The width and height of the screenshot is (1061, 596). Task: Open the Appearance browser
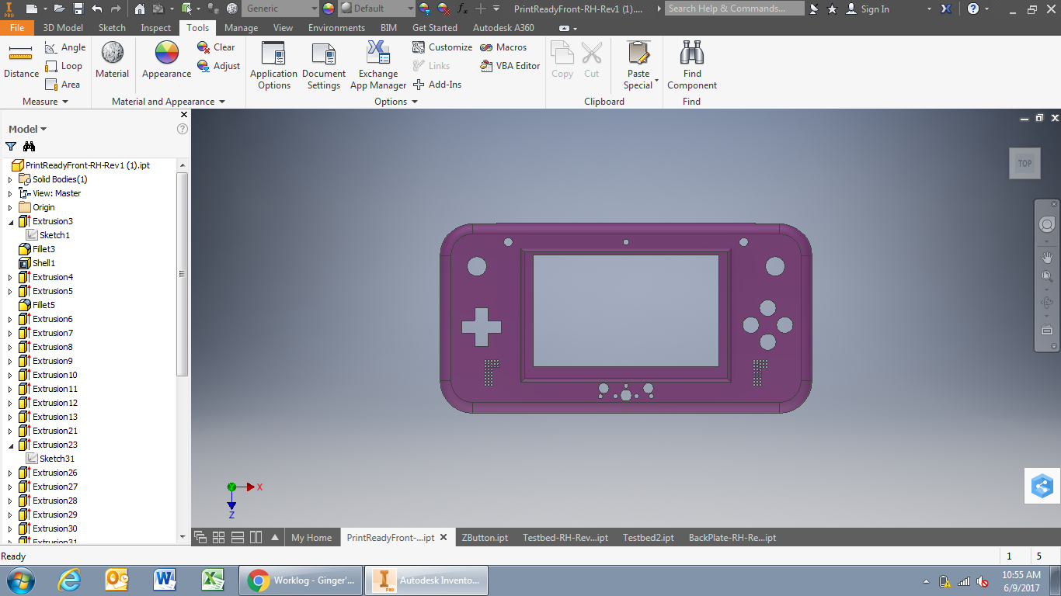click(x=166, y=61)
